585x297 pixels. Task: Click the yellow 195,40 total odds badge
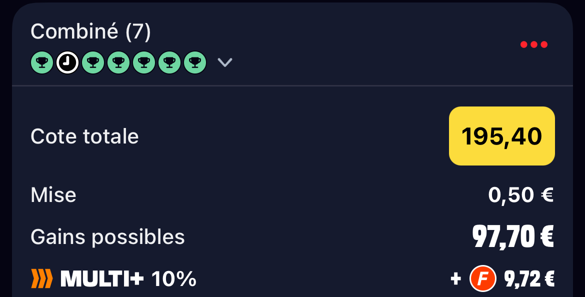(502, 136)
